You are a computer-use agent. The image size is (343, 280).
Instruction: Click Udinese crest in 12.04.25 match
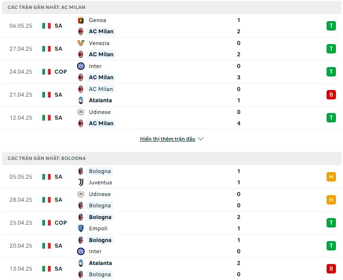(81, 112)
